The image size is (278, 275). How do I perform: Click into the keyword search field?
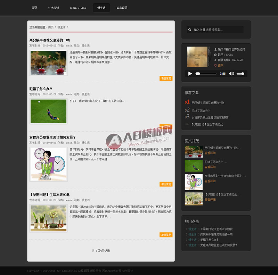215,30
